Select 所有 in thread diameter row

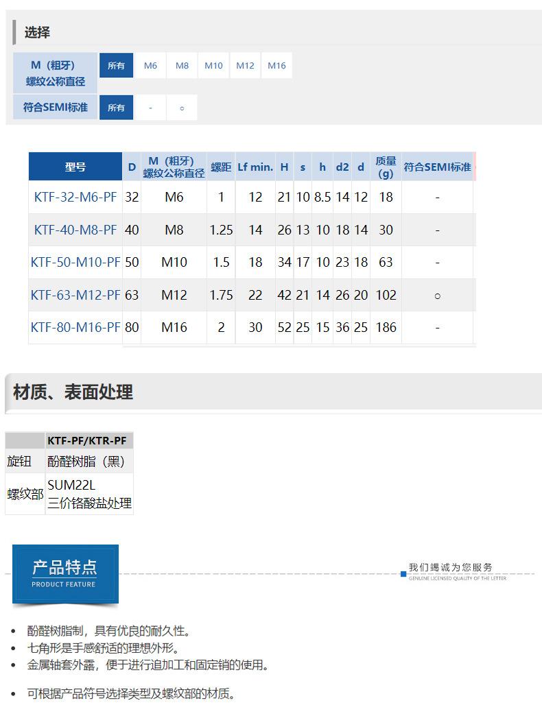tap(116, 66)
